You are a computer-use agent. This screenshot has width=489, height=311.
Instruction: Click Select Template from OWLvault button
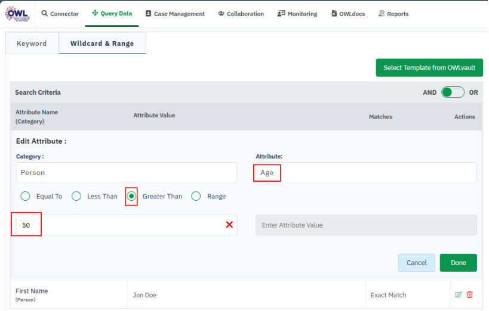point(429,67)
